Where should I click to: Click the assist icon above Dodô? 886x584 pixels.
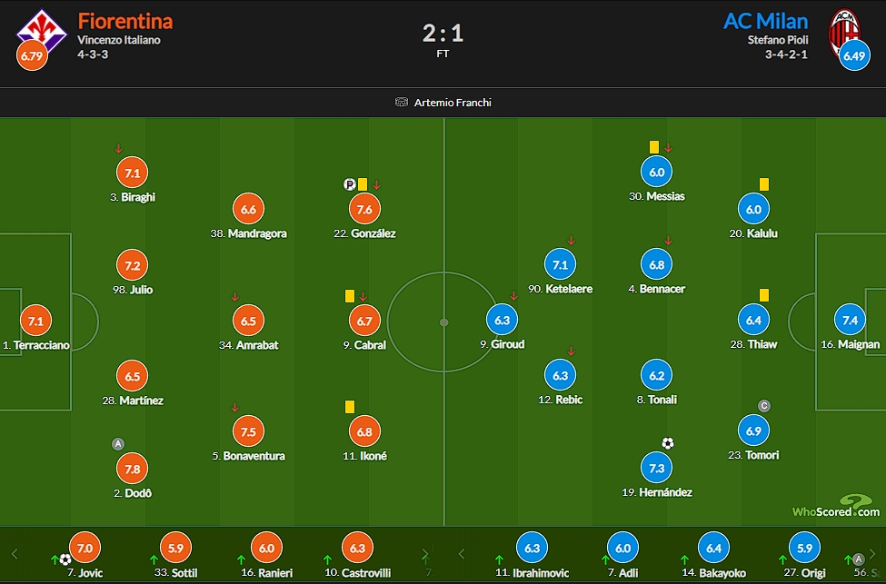click(117, 444)
